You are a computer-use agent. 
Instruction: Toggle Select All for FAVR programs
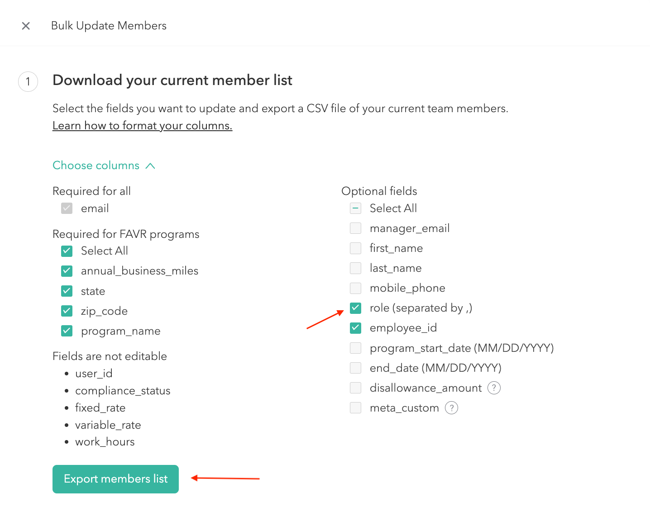[x=67, y=251]
